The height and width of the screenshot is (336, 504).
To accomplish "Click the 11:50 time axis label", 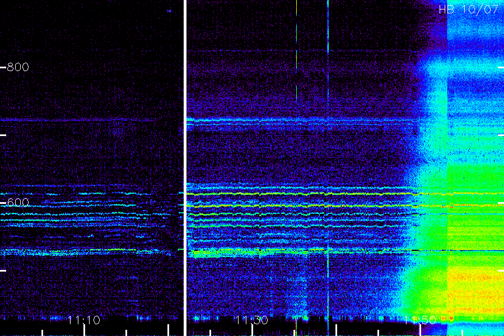I will [x=419, y=320].
